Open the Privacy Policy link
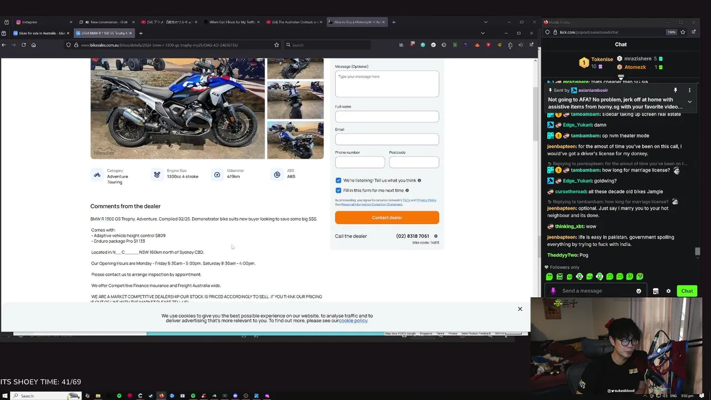This screenshot has width=711, height=400. point(427,200)
